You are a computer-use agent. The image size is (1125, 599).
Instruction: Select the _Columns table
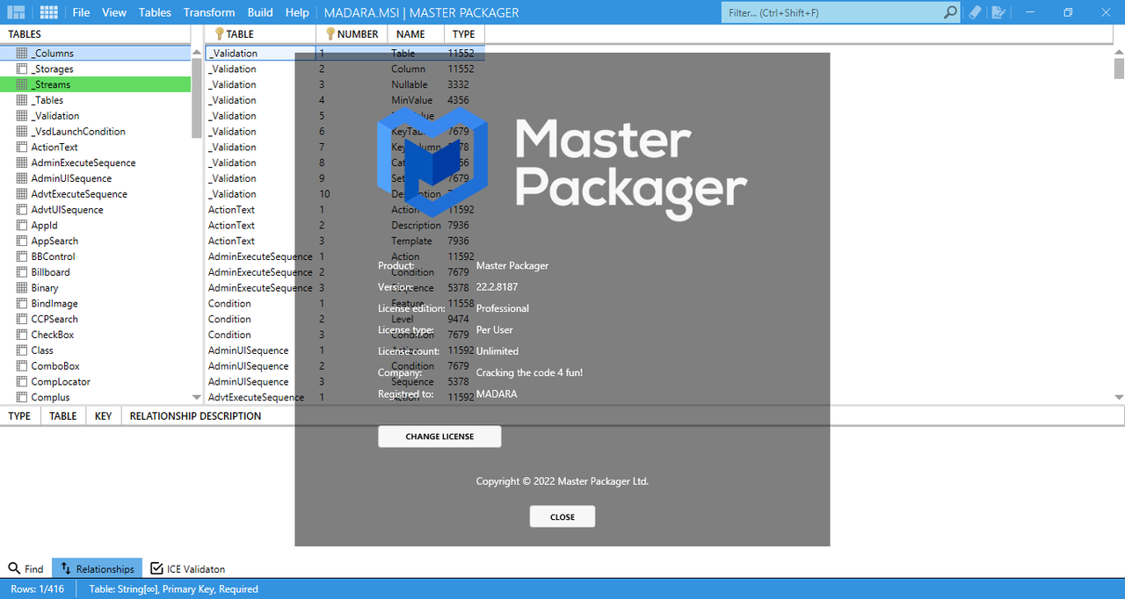coord(95,54)
